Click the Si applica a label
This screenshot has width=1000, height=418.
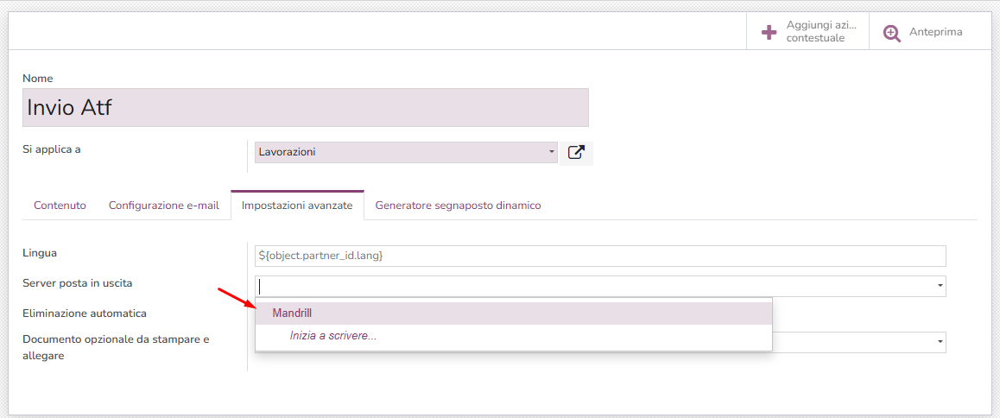click(52, 149)
